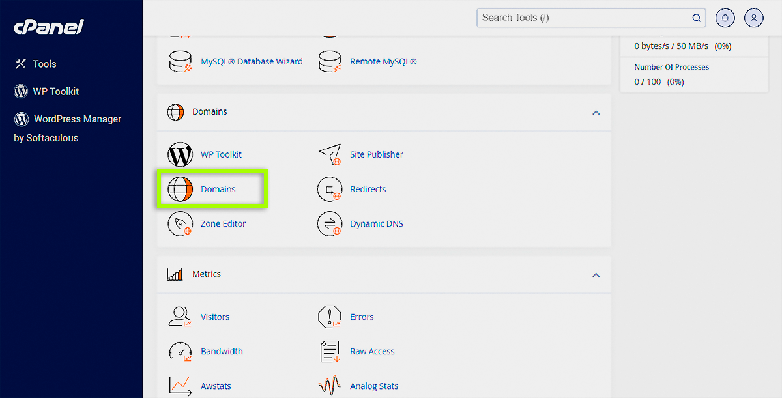Open the Analog Stats link
This screenshot has height=398, width=782.
point(374,386)
